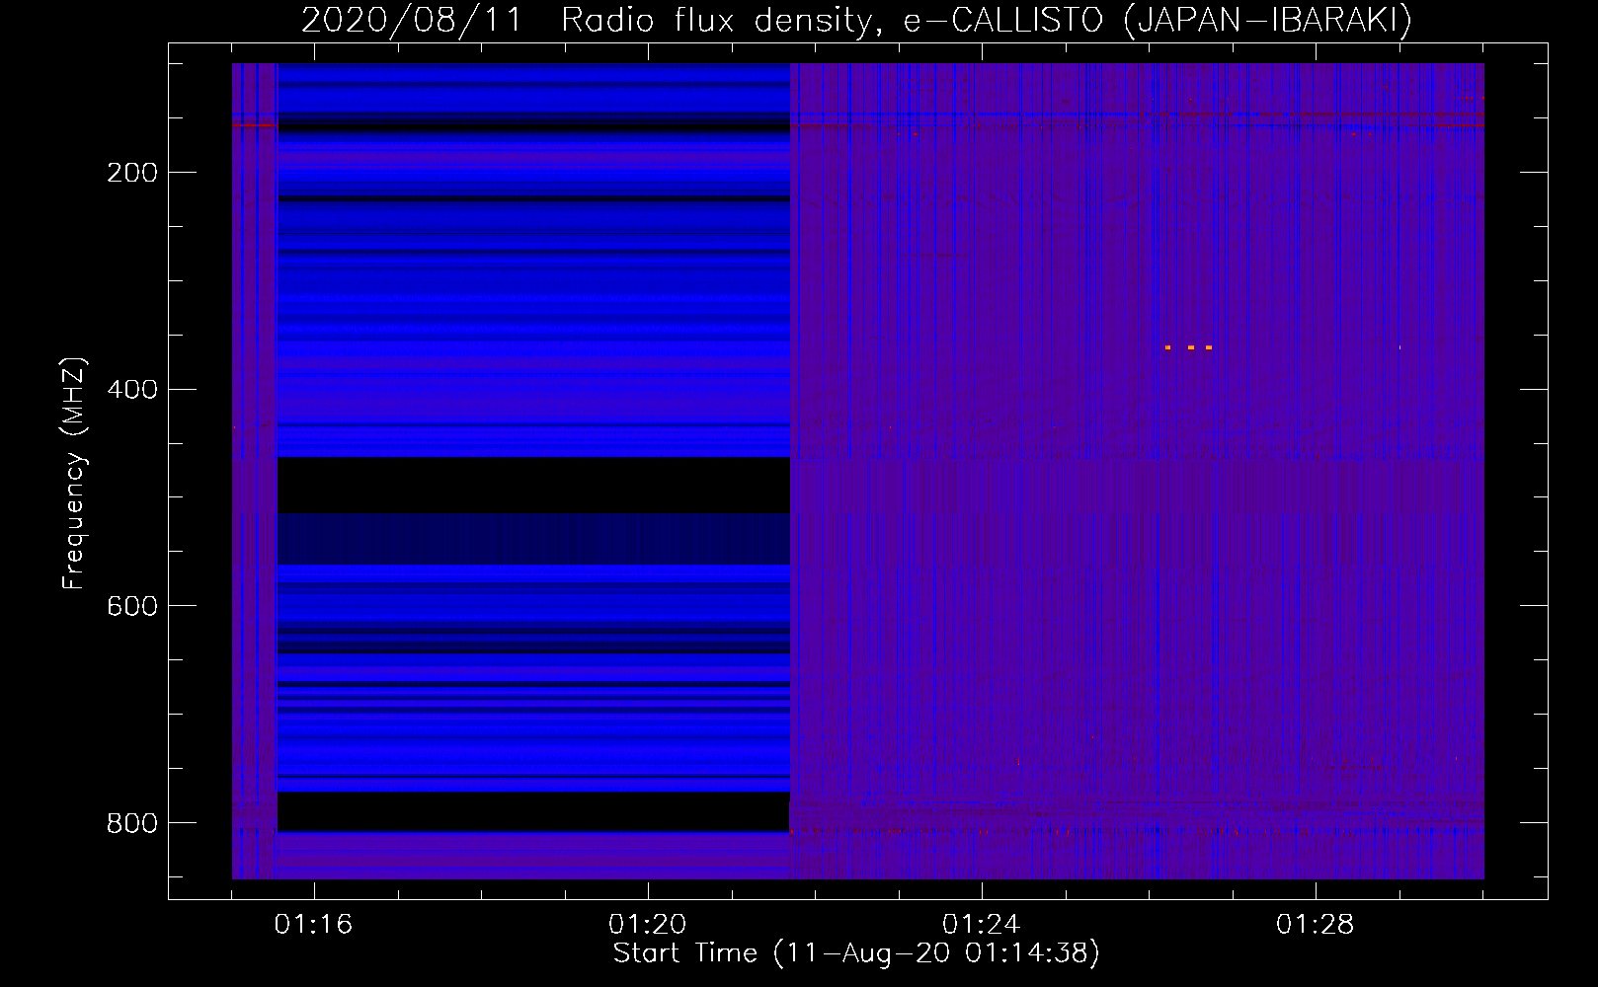Viewport: 1598px width, 987px height.
Task: Click the 400 frequency tick label
Action: (132, 390)
